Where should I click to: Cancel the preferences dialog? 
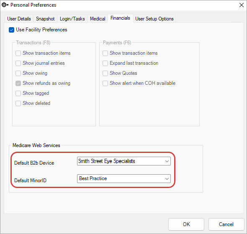(226, 224)
